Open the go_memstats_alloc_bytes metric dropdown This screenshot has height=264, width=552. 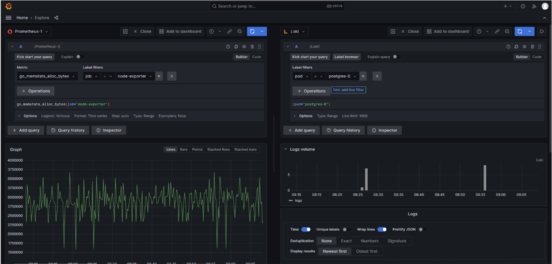click(x=47, y=76)
